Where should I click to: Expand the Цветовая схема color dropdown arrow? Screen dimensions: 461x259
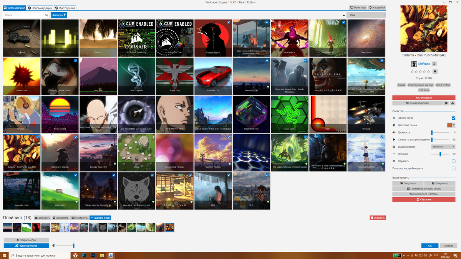(454, 125)
